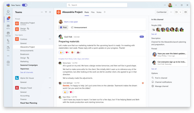194x113 pixels.
Task: Switch to the Notes tab
Action: 99,12
